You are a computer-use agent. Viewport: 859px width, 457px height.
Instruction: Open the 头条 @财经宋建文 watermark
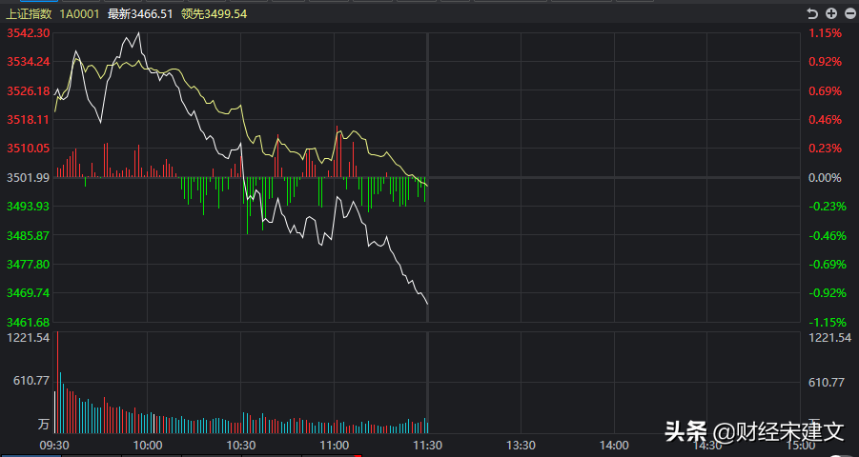[x=754, y=432]
